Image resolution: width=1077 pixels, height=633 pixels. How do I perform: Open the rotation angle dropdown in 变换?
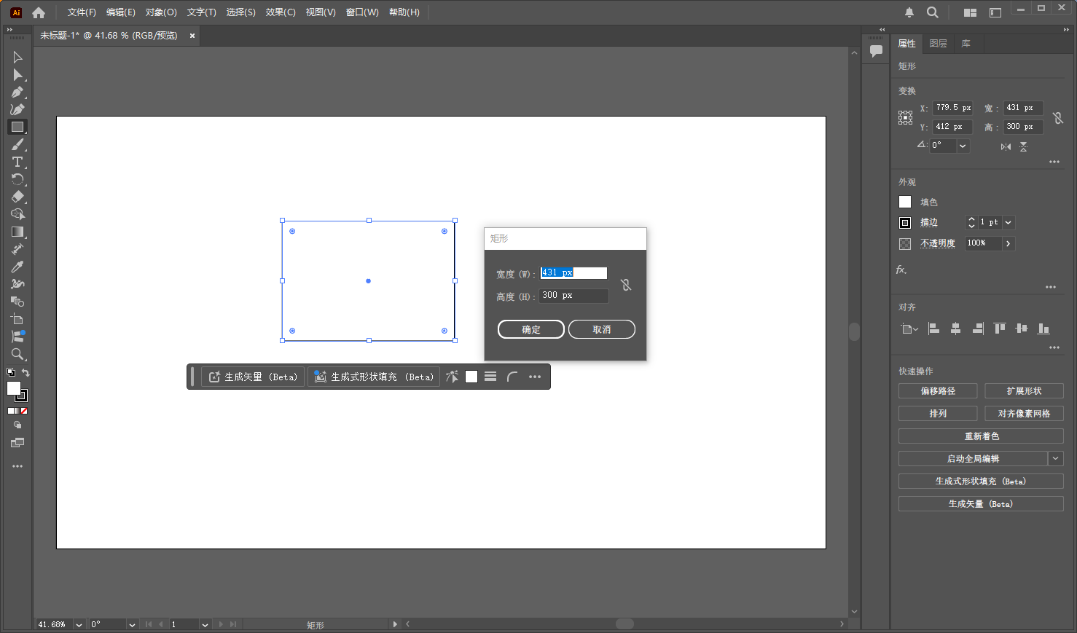coord(960,145)
